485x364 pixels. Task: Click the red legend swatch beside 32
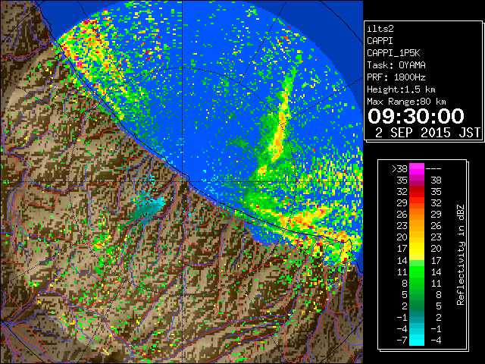pyautogui.click(x=417, y=192)
